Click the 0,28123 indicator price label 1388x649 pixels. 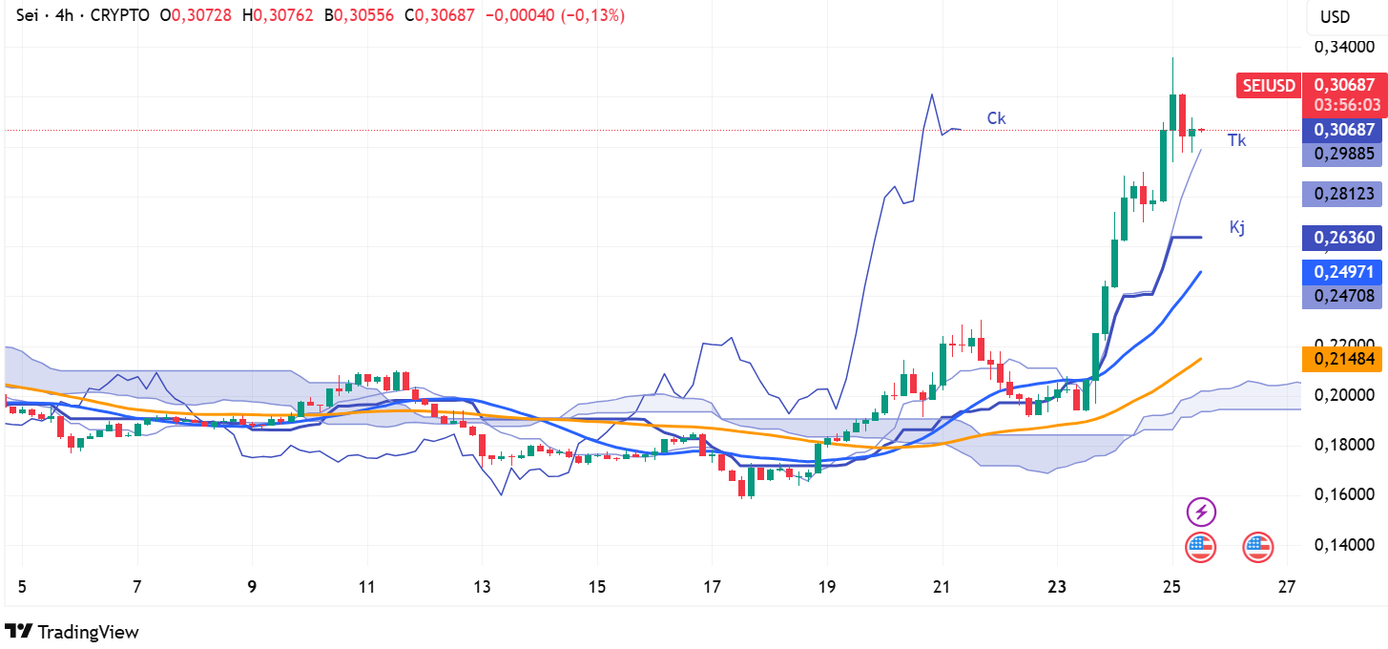(x=1344, y=194)
